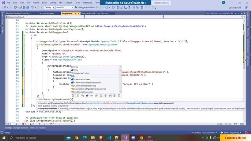
Task: Open the account profile avatar
Action: (224, 3)
